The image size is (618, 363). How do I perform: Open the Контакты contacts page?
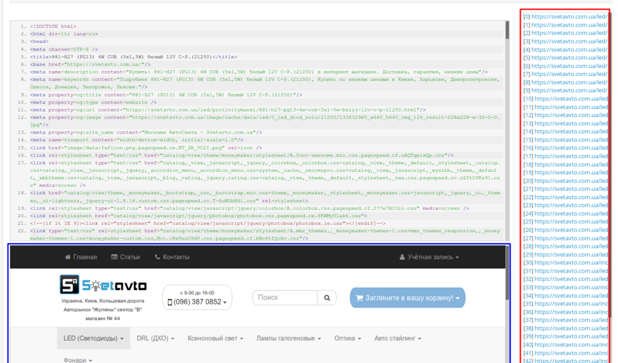[172, 257]
